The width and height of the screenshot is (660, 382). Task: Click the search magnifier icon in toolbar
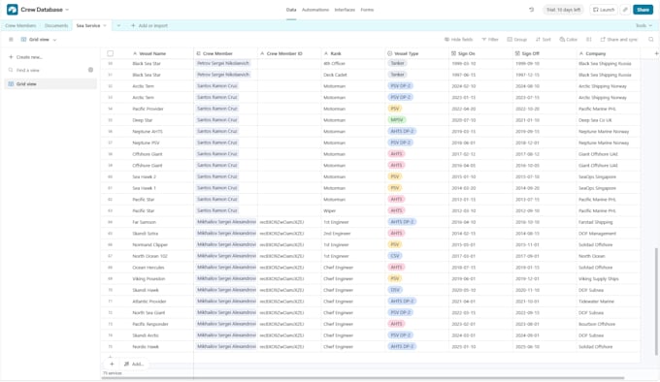650,40
